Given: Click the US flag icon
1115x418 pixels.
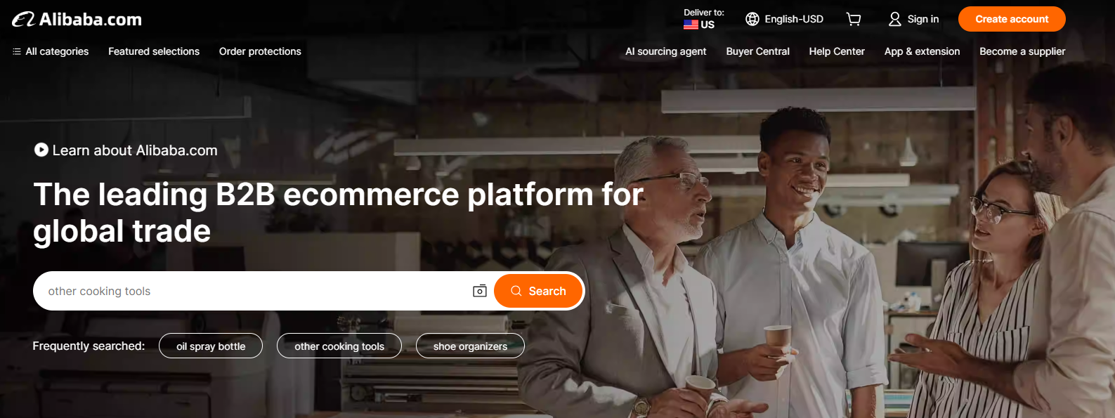Looking at the screenshot, I should (691, 25).
